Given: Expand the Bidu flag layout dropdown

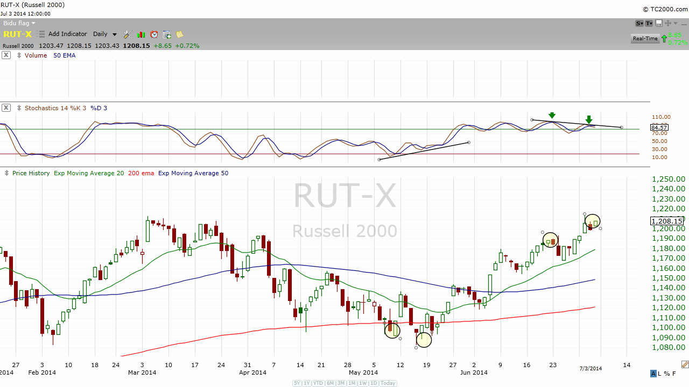Looking at the screenshot, I should (x=19, y=23).
